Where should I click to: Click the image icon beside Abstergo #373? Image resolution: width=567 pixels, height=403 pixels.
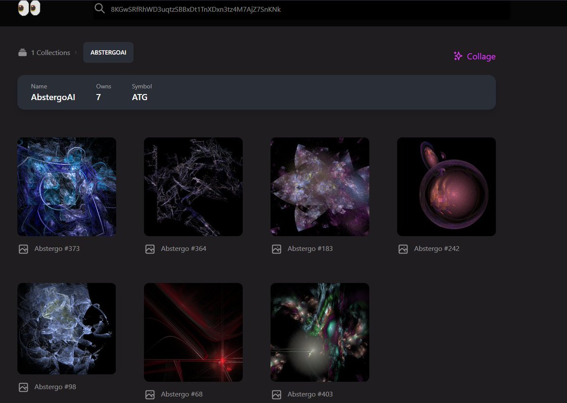coord(23,249)
